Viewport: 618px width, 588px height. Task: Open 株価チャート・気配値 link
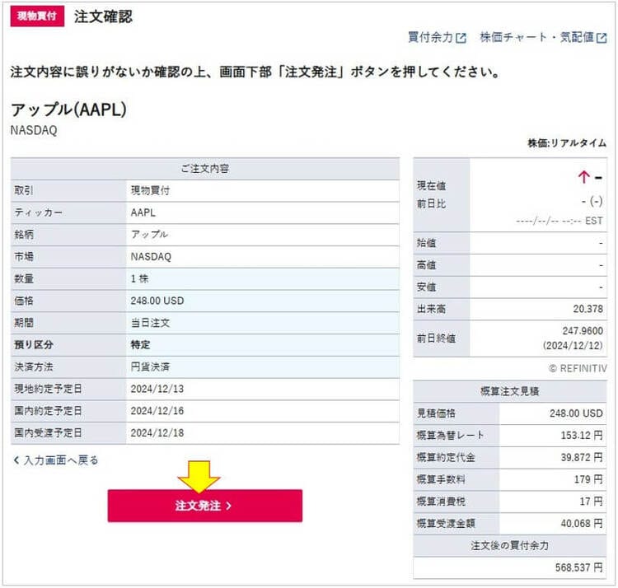(x=536, y=37)
